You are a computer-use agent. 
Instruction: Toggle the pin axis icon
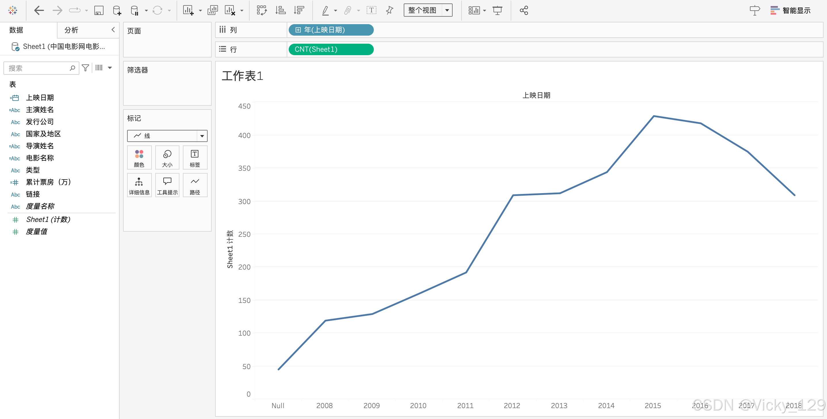click(389, 11)
